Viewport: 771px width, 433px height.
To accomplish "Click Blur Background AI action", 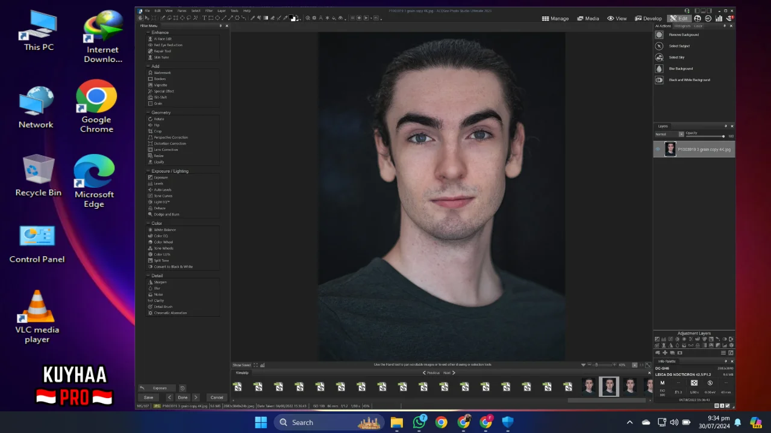I will point(681,69).
